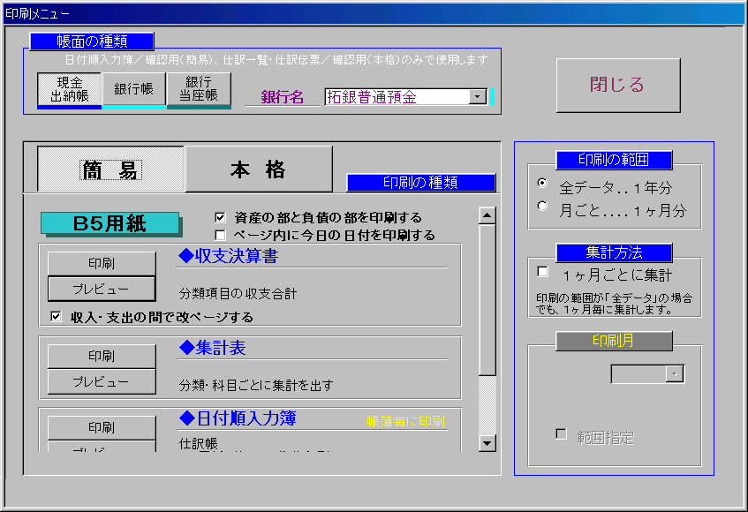The width and height of the screenshot is (748, 512).
Task: Switch to the 本格 tab
Action: pos(257,169)
